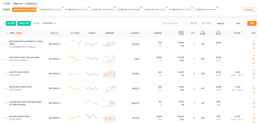Viewport: 258px width, 124px height.
Task: Open the 降序 sort order dropdown
Action: [240, 23]
